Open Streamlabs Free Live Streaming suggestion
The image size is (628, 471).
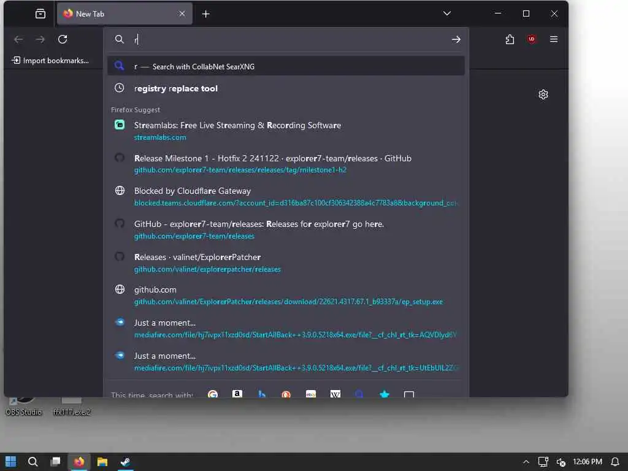(286, 131)
